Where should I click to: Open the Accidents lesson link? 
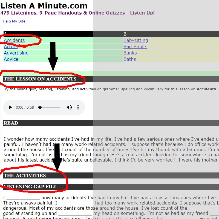(14, 40)
